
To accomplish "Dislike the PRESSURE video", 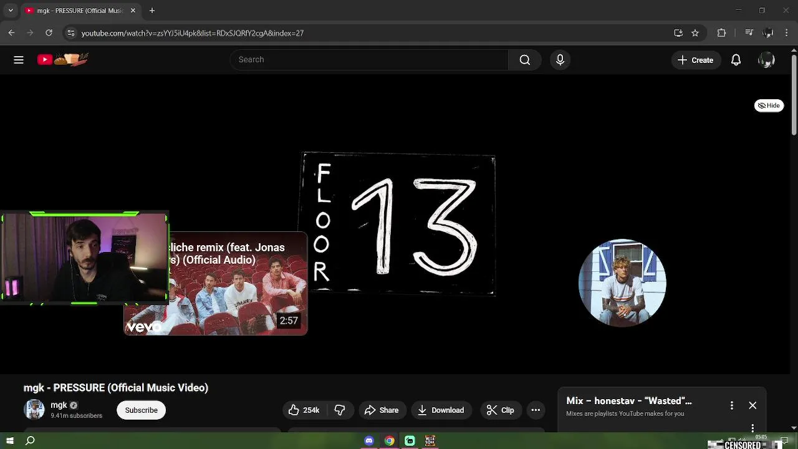I will coord(340,410).
